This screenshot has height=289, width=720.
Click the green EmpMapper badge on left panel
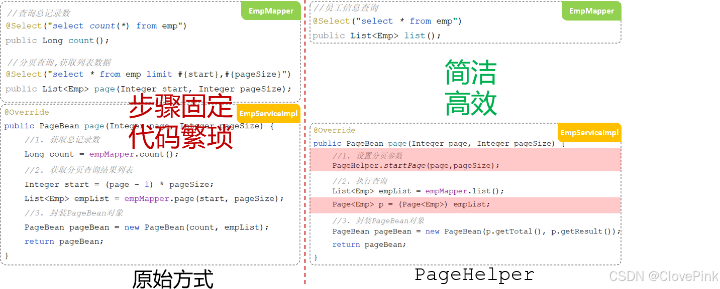point(270,11)
